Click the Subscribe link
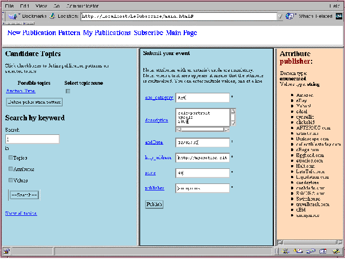This screenshot has height=259, width=345. click(x=149, y=33)
